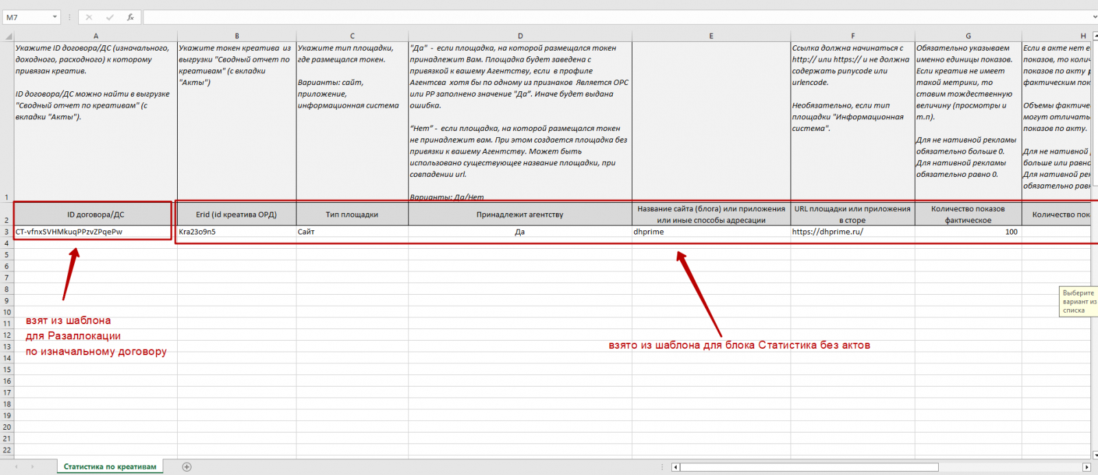Screen dimensions: 1098x475
Task: Click the confirm entry checkmark icon
Action: (110, 17)
